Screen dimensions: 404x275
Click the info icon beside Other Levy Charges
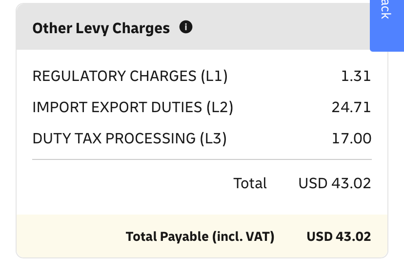(x=186, y=27)
